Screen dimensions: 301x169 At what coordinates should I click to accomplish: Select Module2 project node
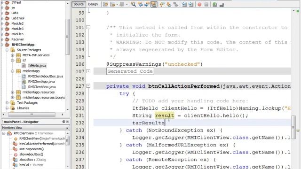point(17,23)
